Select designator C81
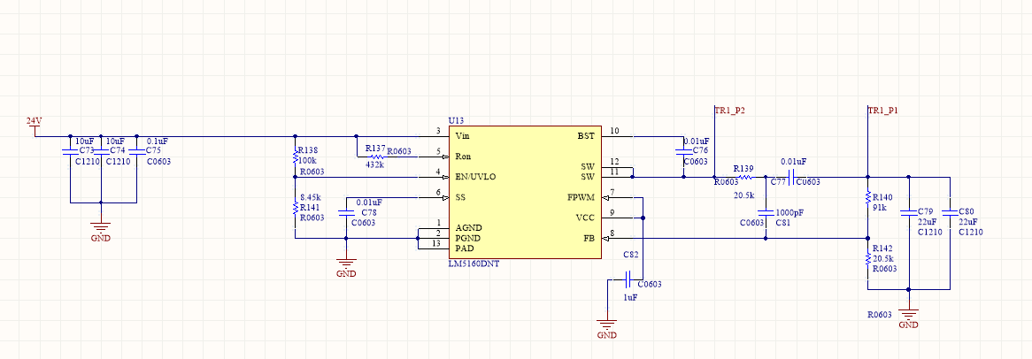 782,223
